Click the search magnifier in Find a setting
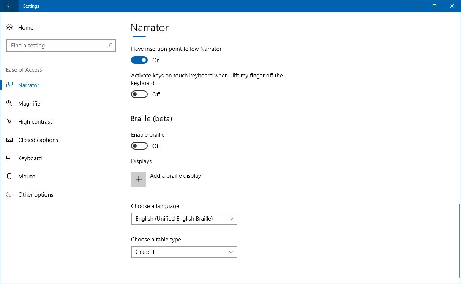This screenshot has width=461, height=284. click(110, 46)
